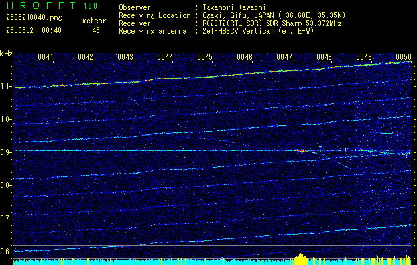Click the 'Receiving antenna' field label
Image resolution: width=417 pixels, height=265 pixels.
152,31
